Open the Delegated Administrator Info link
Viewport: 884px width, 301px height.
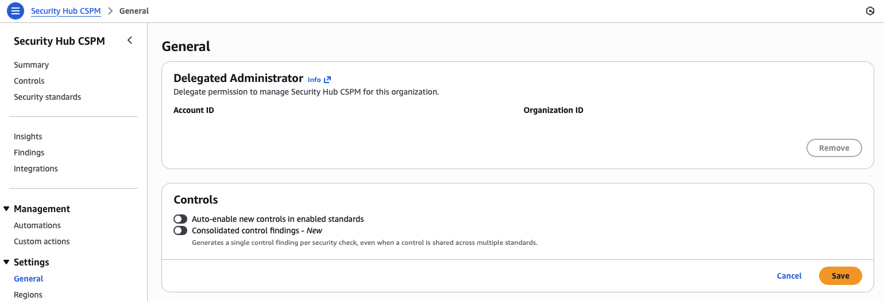(x=319, y=80)
